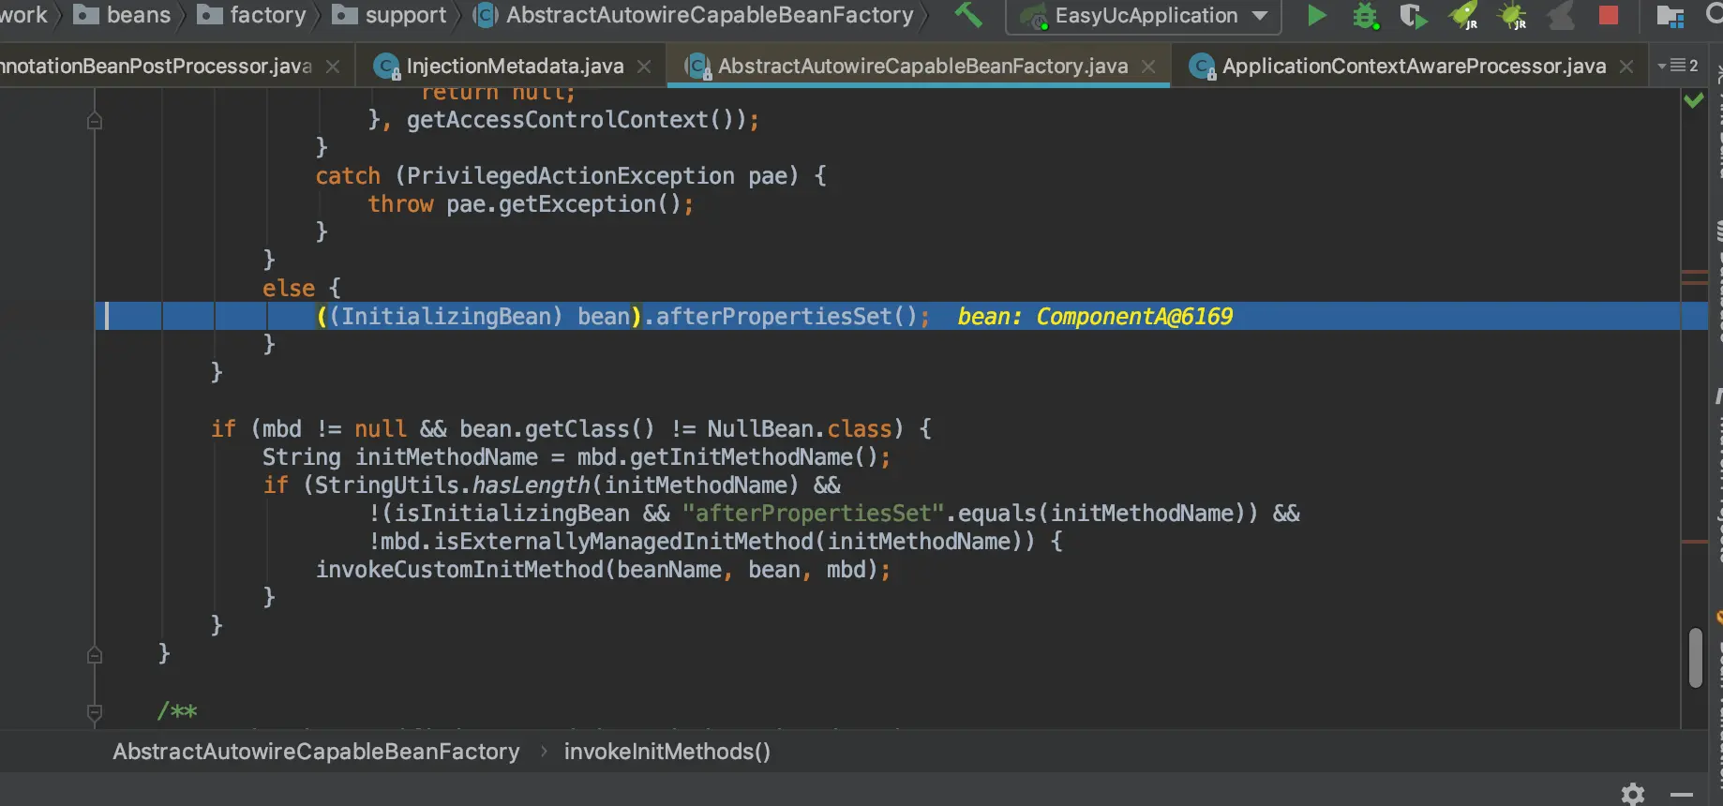
Task: Click the 'getAccessControlContext()' call
Action: 571,120
